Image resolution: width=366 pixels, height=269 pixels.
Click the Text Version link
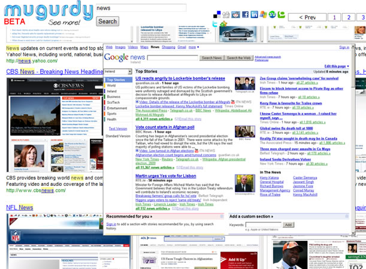pos(118,129)
